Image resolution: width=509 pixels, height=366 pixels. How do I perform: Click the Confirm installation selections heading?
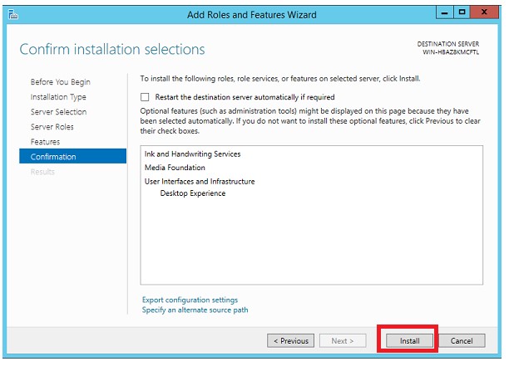click(111, 50)
